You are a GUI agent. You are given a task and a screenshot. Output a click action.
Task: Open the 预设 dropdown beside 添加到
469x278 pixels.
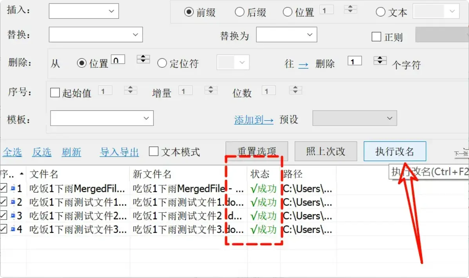tap(389, 118)
